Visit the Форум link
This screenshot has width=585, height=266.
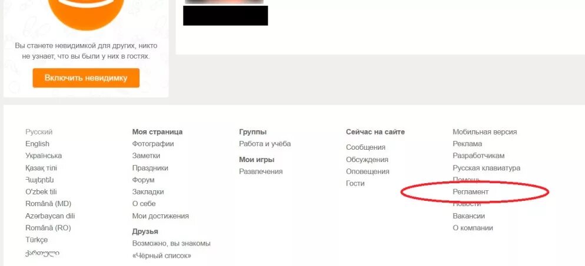pyautogui.click(x=143, y=180)
